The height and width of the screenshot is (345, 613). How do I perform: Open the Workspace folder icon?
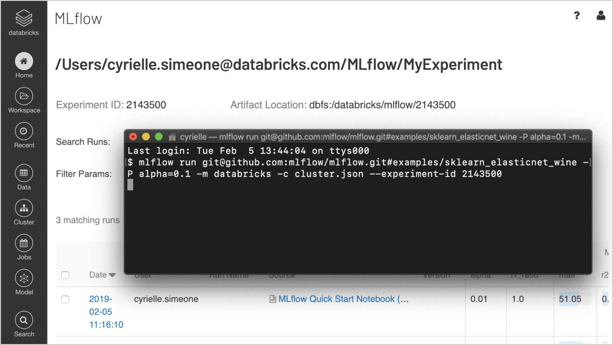tap(24, 96)
